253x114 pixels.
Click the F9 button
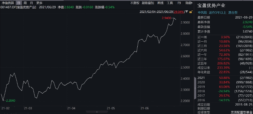[x=179, y=3]
